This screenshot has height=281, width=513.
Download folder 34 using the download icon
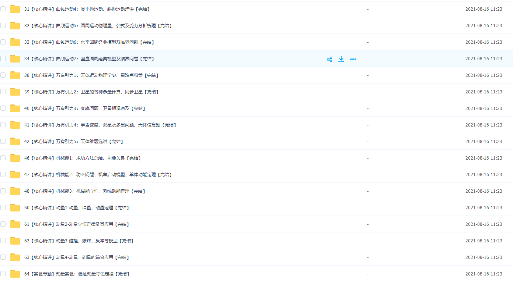tap(341, 59)
